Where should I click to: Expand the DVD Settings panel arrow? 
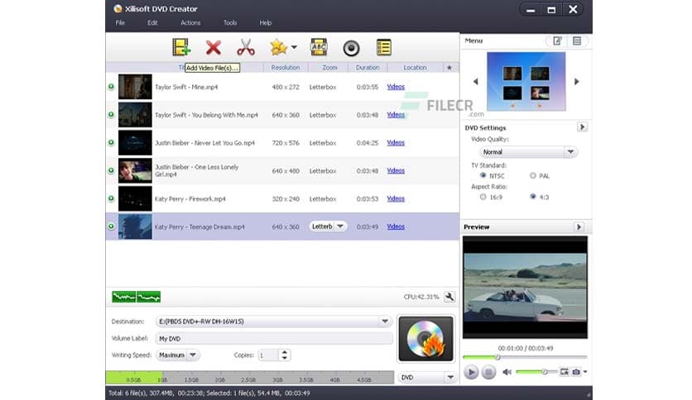(x=582, y=127)
